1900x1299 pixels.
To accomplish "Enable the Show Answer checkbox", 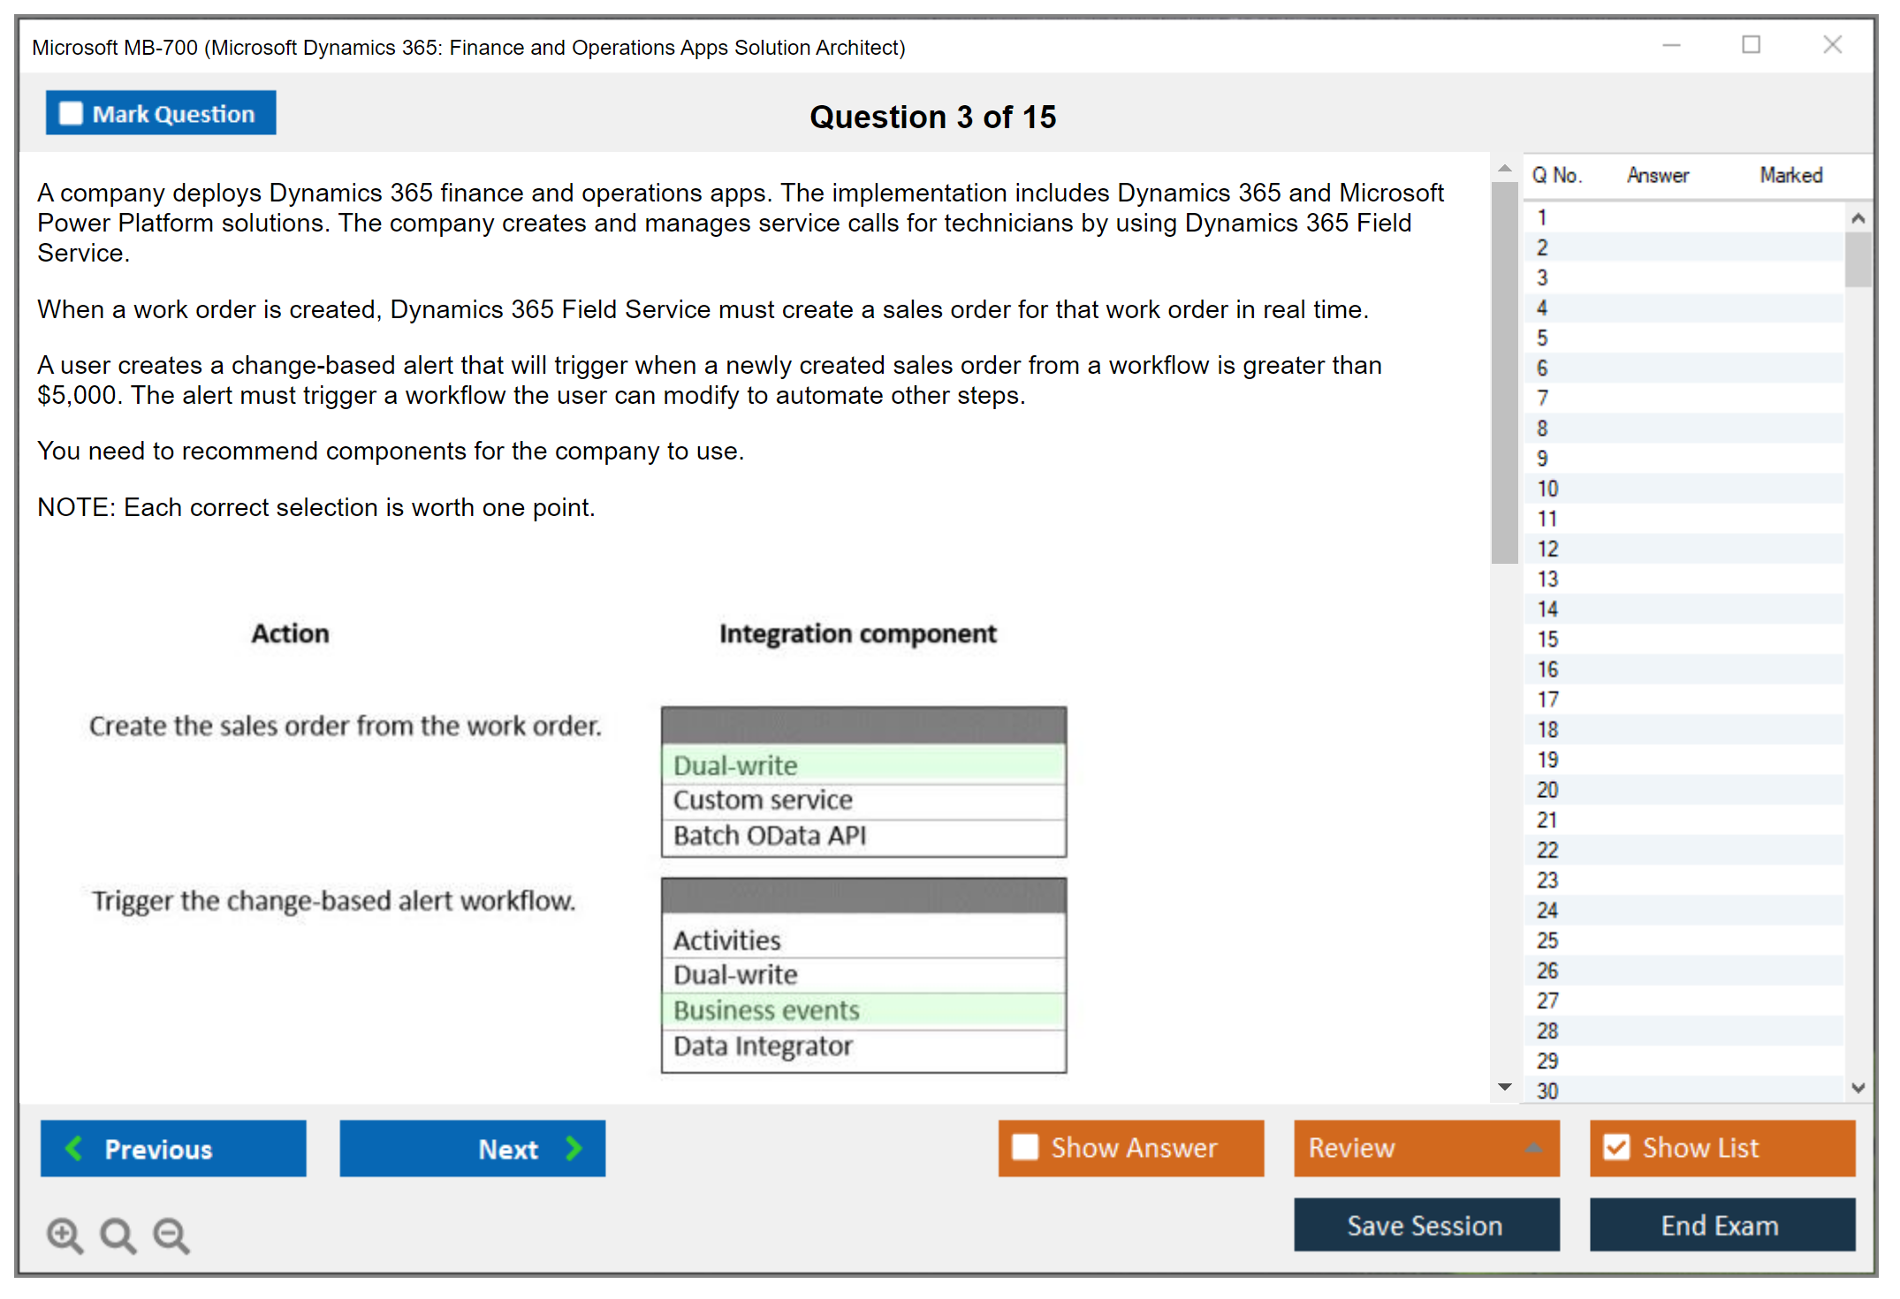I will pyautogui.click(x=1025, y=1147).
